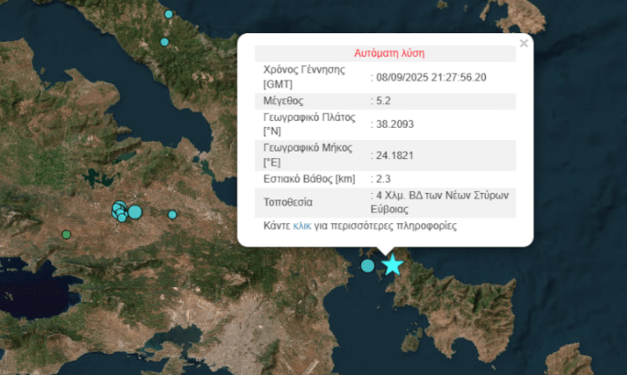Click the origin time value 08/09/2025 21:27:56.20
The width and height of the screenshot is (627, 375).
[431, 78]
